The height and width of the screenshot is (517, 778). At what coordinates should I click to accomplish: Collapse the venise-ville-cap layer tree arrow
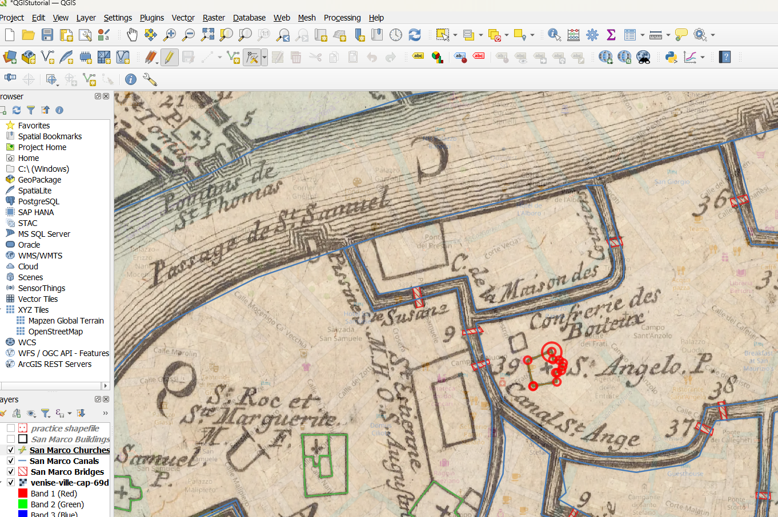pos(2,482)
